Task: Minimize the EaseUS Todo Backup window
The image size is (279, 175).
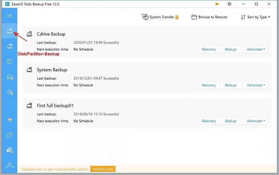Action: [x=243, y=4]
